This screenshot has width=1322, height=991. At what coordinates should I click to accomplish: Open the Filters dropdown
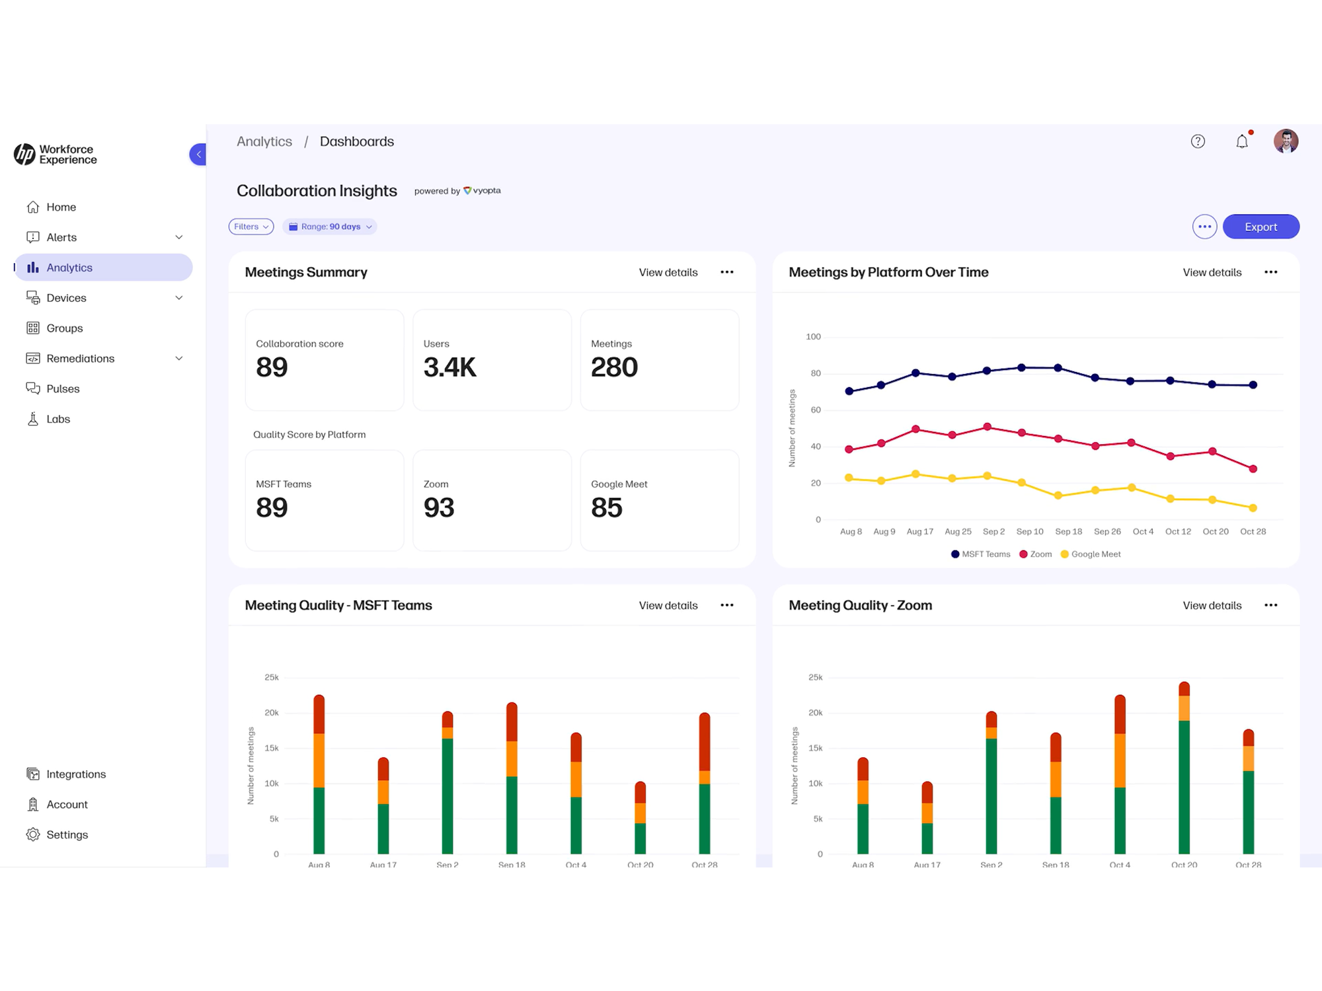[251, 227]
